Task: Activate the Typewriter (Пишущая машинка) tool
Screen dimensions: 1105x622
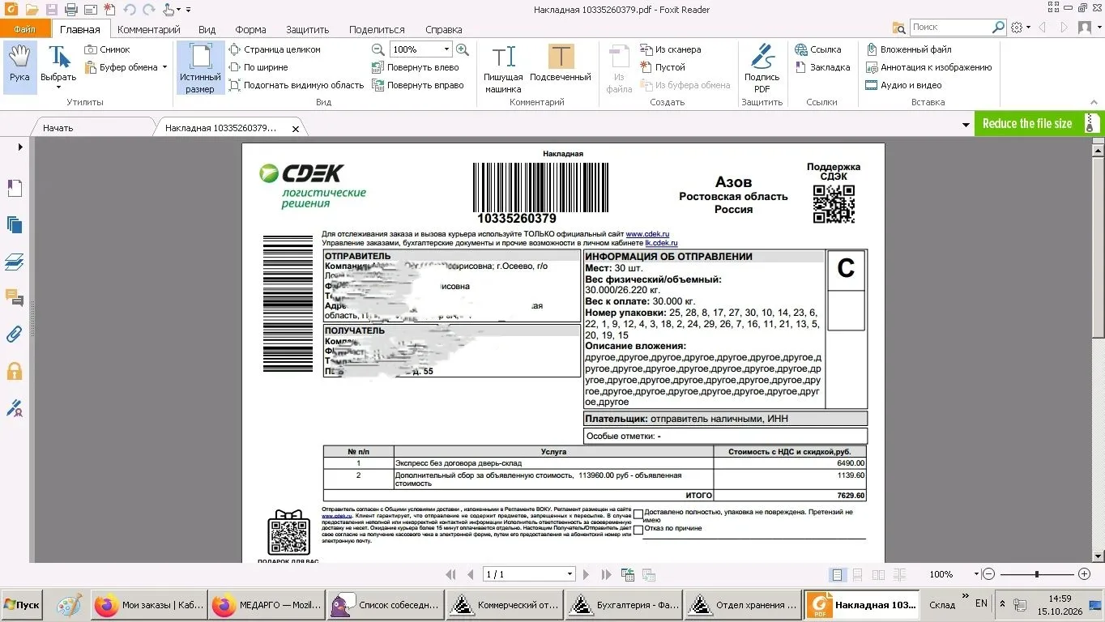Action: [503, 69]
